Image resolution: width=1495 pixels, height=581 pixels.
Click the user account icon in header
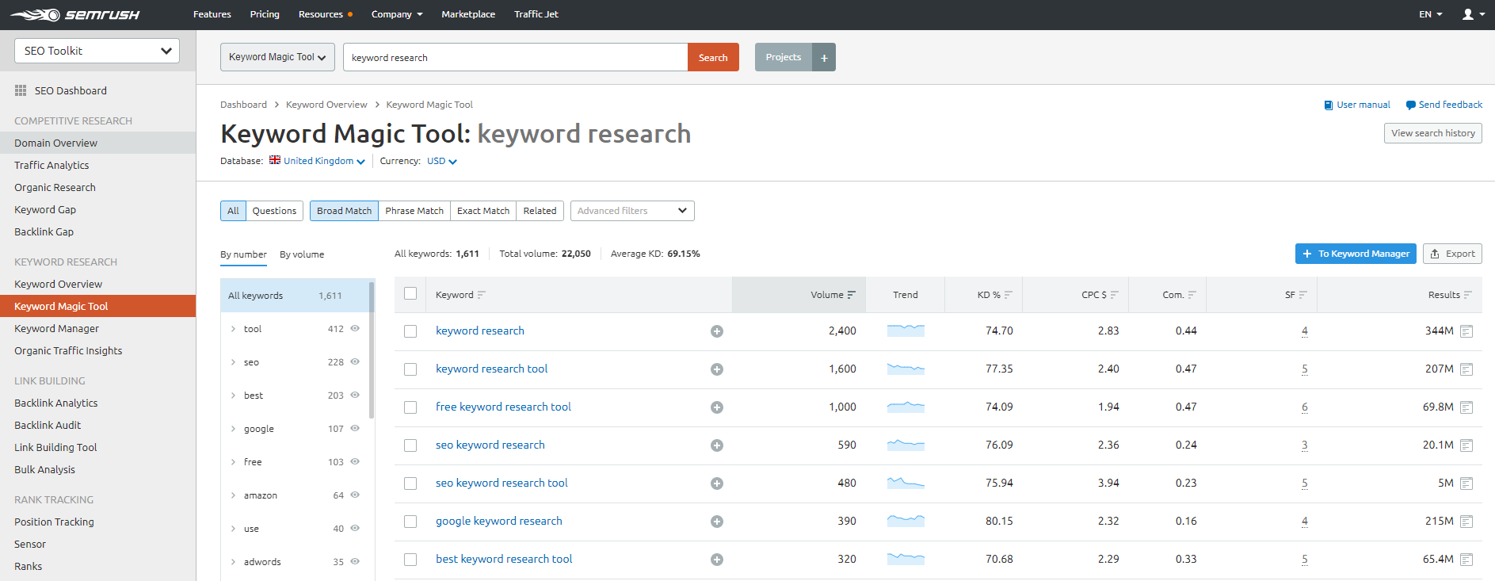click(1468, 14)
